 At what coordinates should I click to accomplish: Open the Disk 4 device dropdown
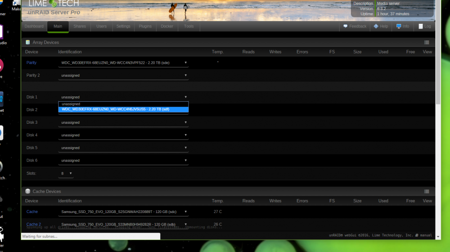(123, 135)
